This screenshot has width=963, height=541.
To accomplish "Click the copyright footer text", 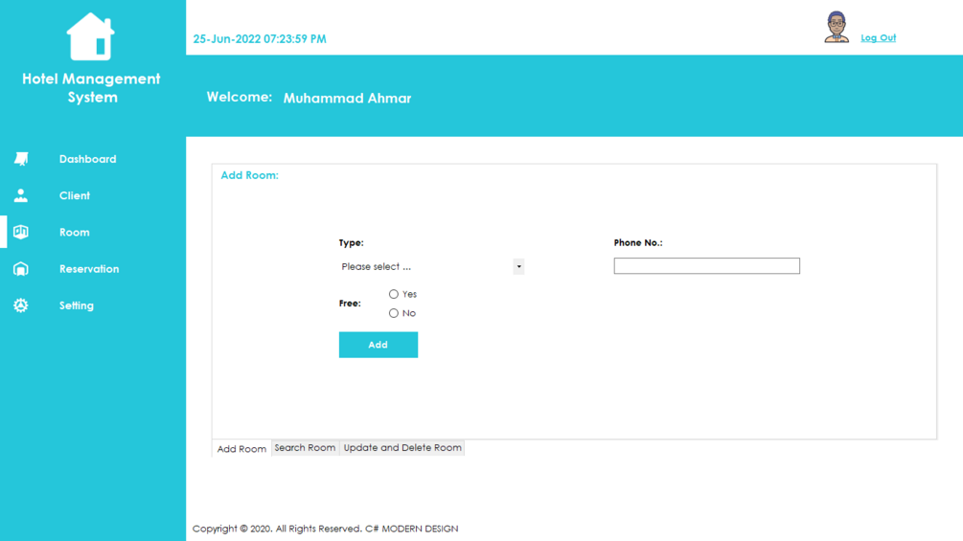I will pyautogui.click(x=326, y=529).
